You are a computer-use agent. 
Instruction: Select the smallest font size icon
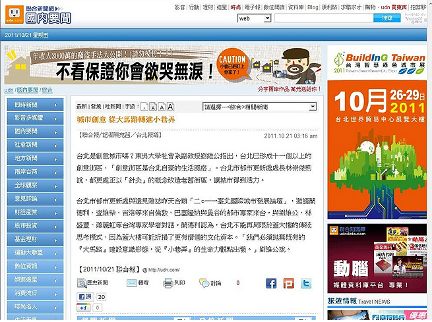[144, 107]
